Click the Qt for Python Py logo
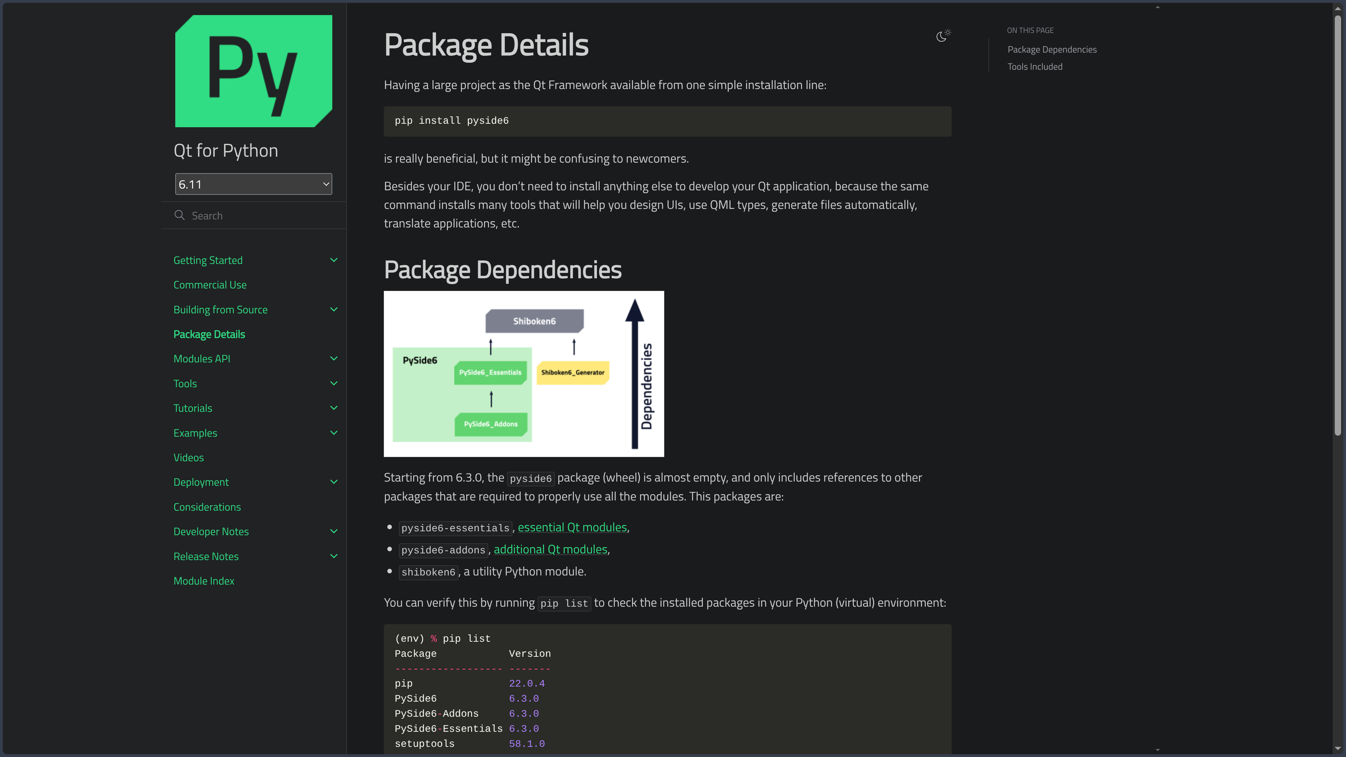This screenshot has width=1346, height=757. [x=253, y=71]
